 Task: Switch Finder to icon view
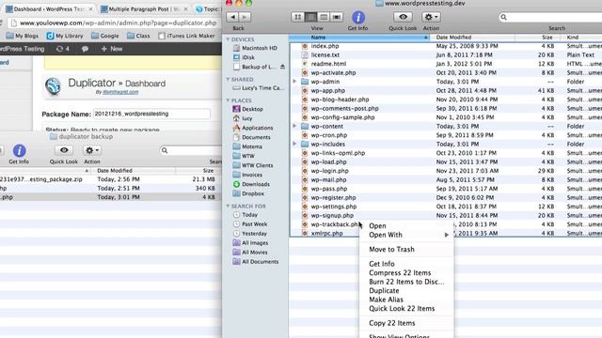click(x=297, y=17)
